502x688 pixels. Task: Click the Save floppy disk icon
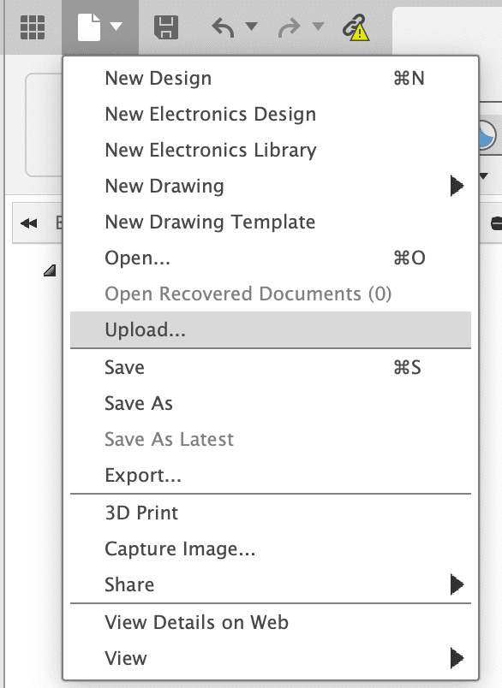click(x=166, y=27)
